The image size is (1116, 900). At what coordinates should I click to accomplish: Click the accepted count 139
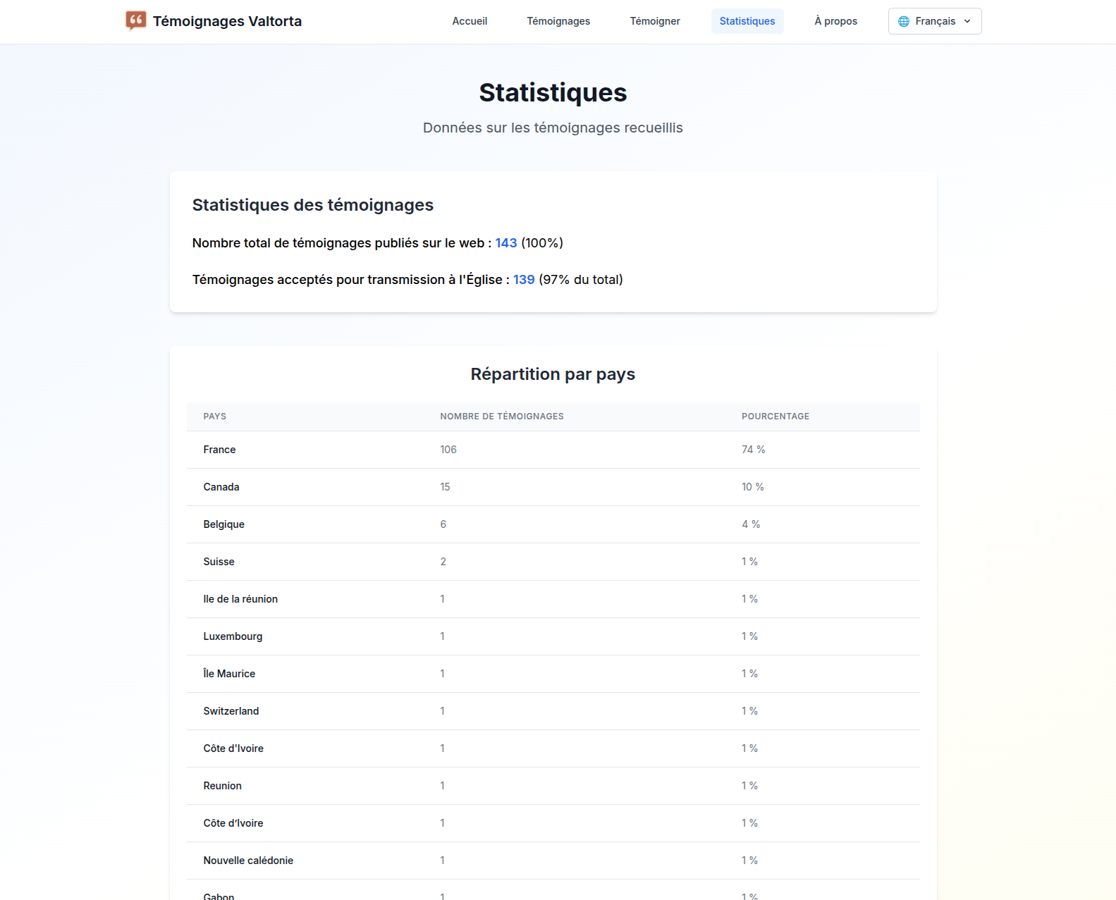tap(523, 280)
